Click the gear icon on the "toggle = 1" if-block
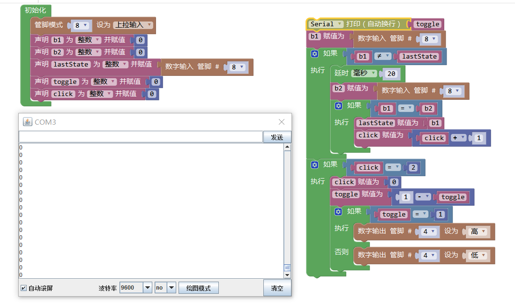The height and width of the screenshot is (306, 515). coord(339,212)
